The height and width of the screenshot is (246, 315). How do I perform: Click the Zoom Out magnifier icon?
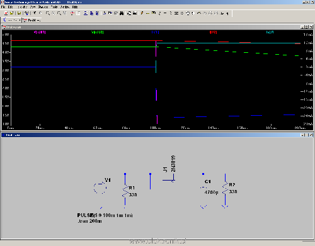tap(59, 13)
